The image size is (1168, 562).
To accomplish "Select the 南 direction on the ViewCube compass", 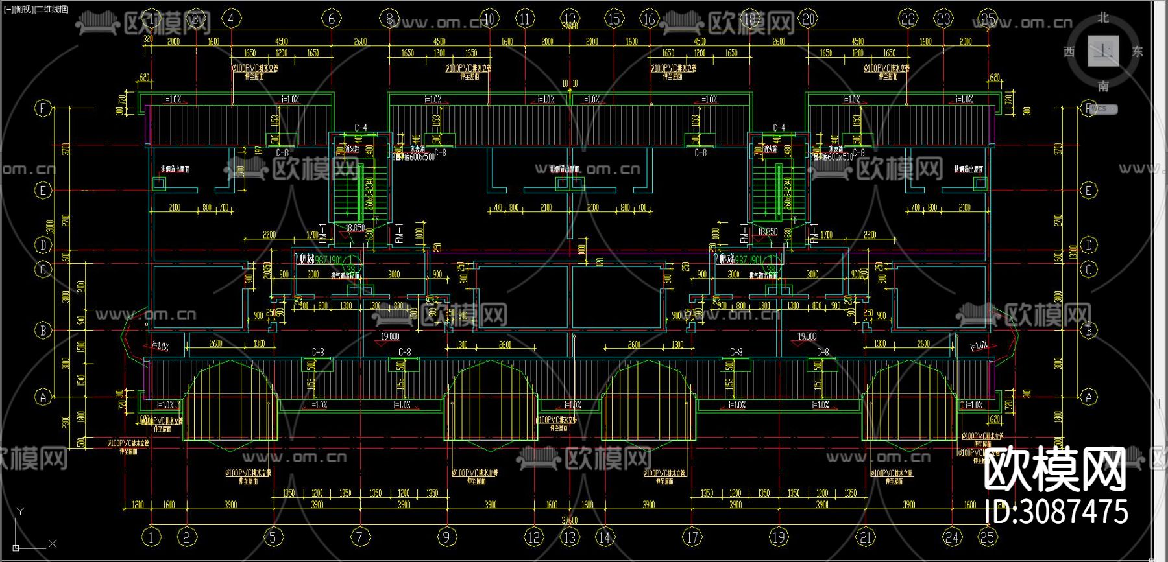I will point(1104,86).
